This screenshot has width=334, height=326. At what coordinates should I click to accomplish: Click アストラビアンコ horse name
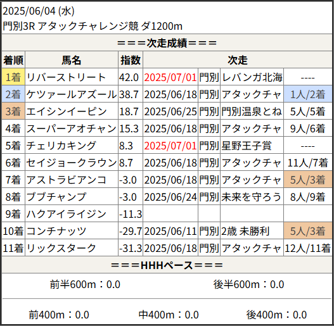coord(67,180)
